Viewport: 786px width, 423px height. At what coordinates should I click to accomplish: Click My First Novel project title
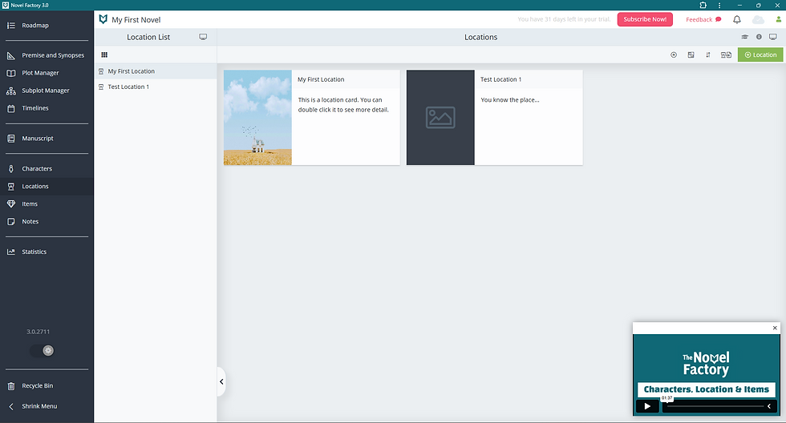coord(136,19)
